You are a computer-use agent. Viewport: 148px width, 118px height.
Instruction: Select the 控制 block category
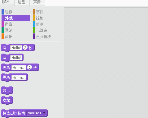point(38,18)
